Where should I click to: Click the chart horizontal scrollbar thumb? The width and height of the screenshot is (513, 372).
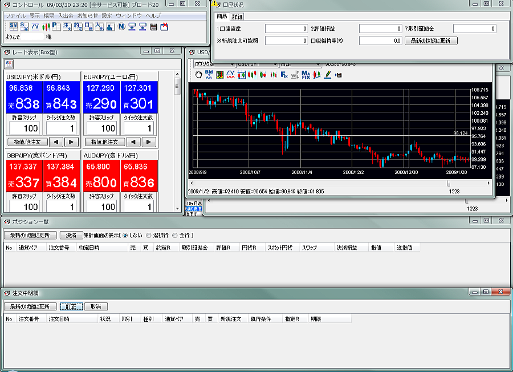tap(449, 183)
